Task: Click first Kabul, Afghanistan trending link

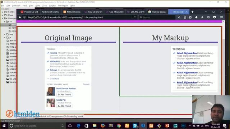Action: click(187, 53)
